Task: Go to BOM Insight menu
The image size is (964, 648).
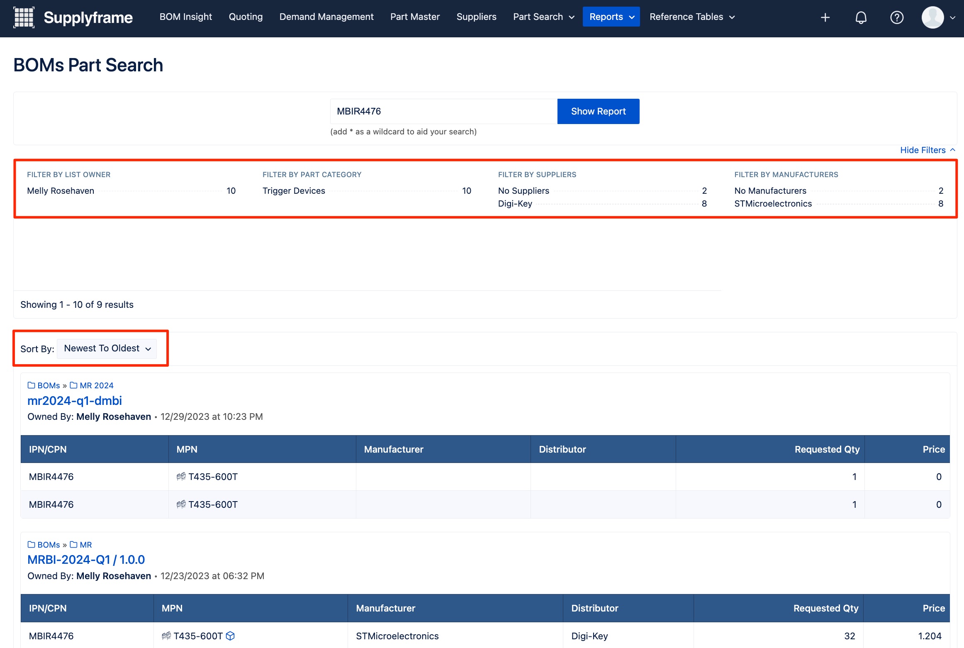Action: [185, 17]
